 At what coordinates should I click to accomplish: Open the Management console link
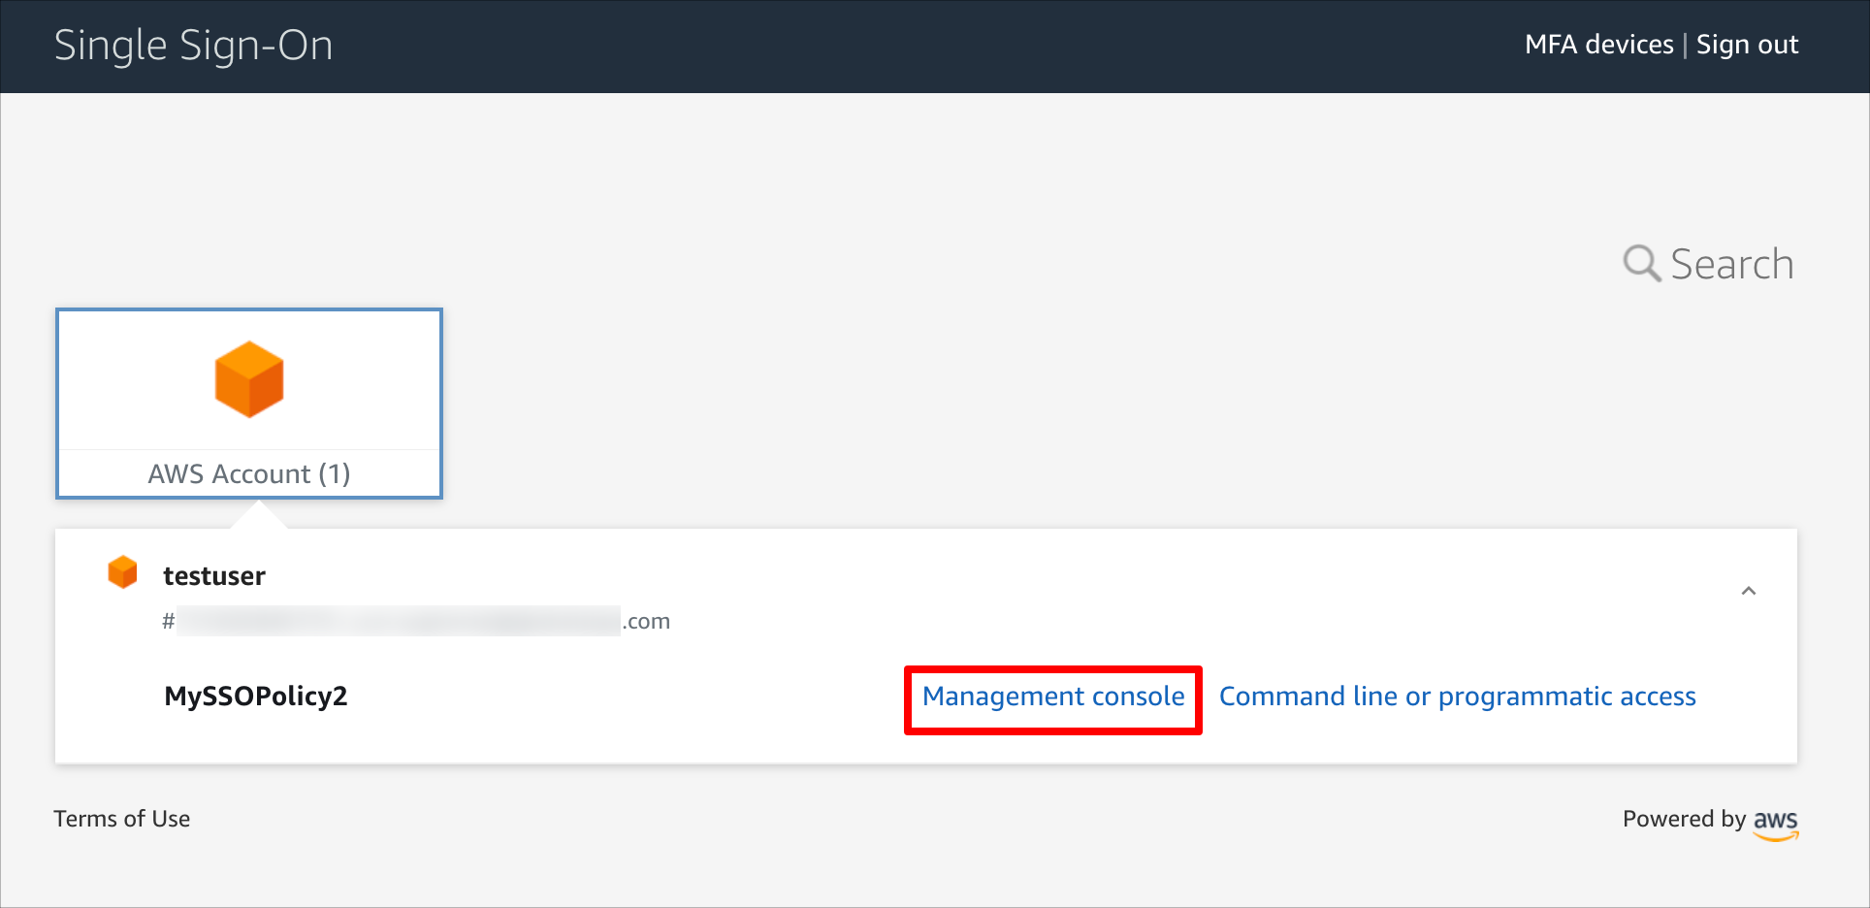[1053, 697]
